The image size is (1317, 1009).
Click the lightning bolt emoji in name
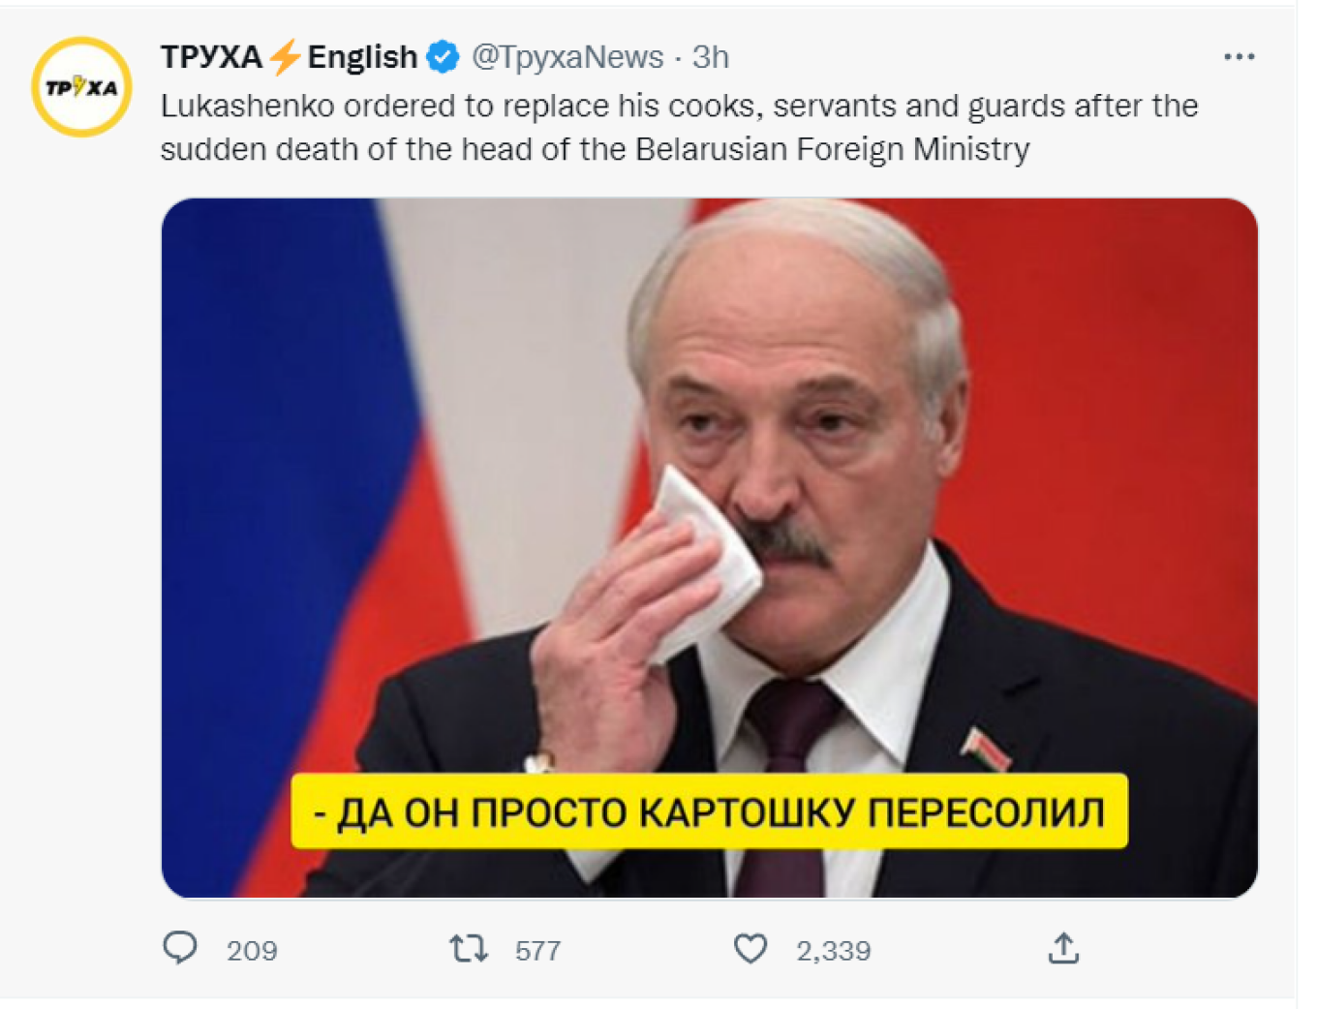point(285,57)
